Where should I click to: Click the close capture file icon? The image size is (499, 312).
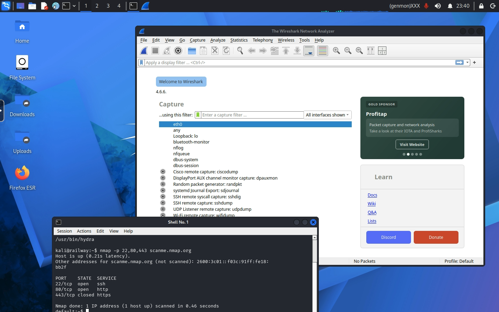pyautogui.click(x=215, y=51)
